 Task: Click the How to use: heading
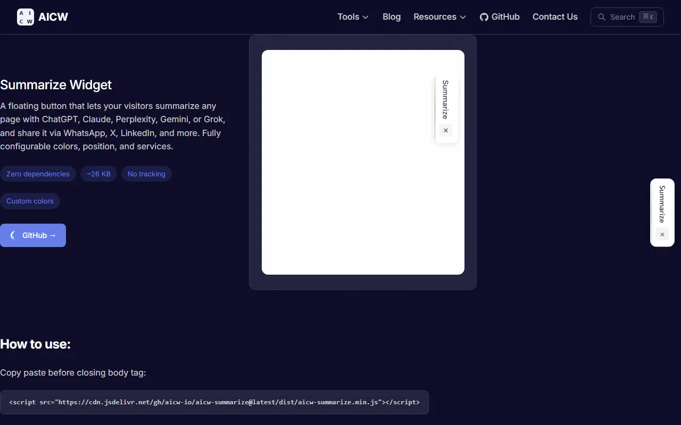35,344
